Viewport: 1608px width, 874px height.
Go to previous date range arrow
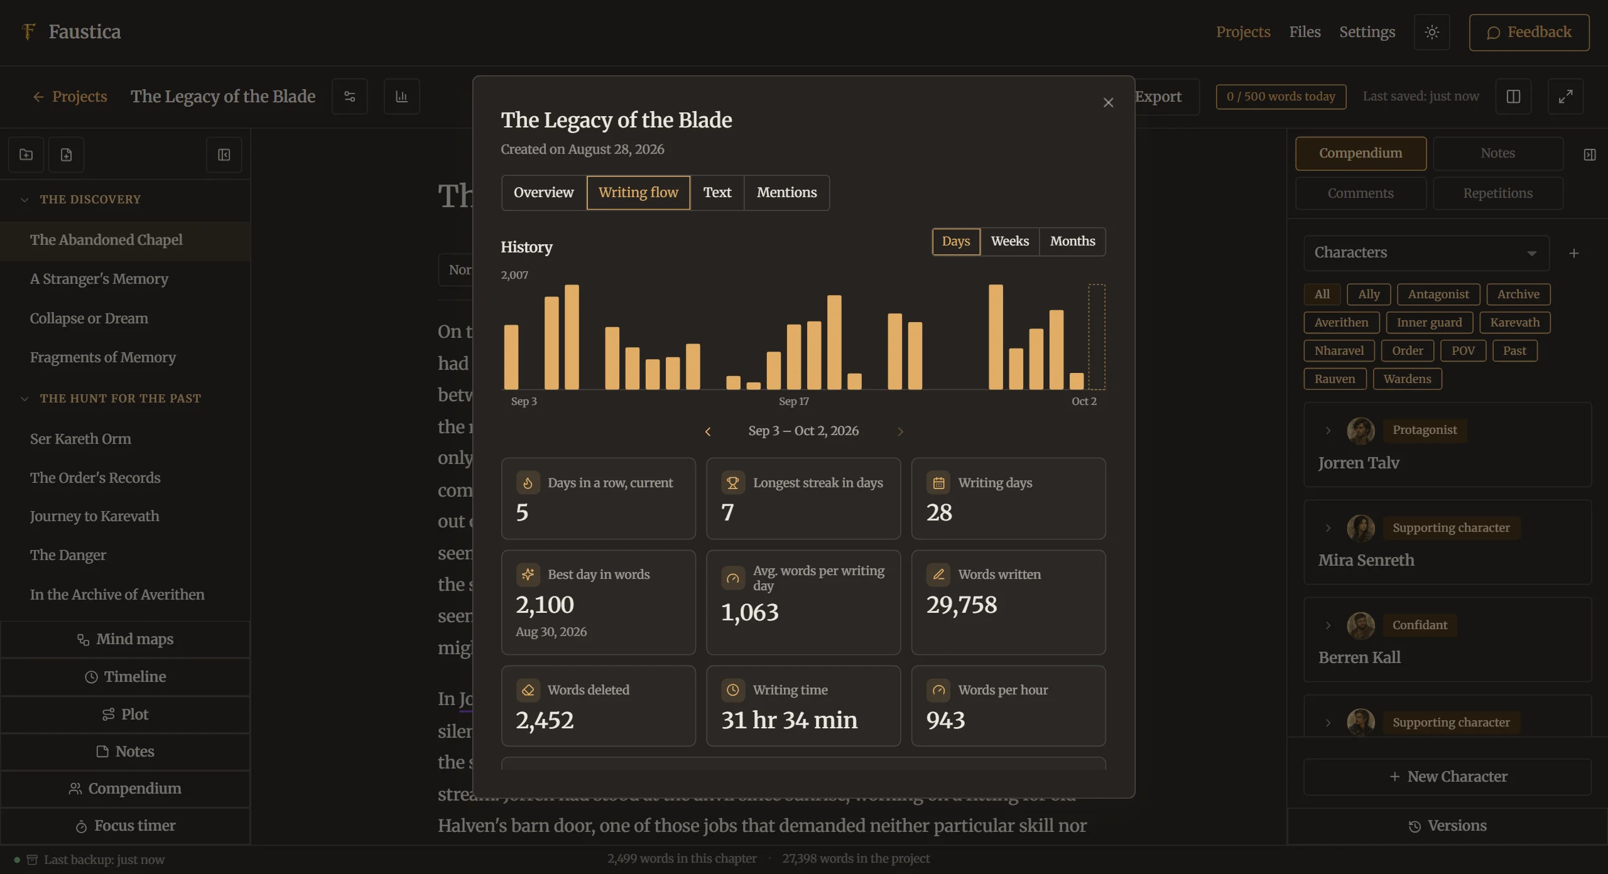pos(708,431)
